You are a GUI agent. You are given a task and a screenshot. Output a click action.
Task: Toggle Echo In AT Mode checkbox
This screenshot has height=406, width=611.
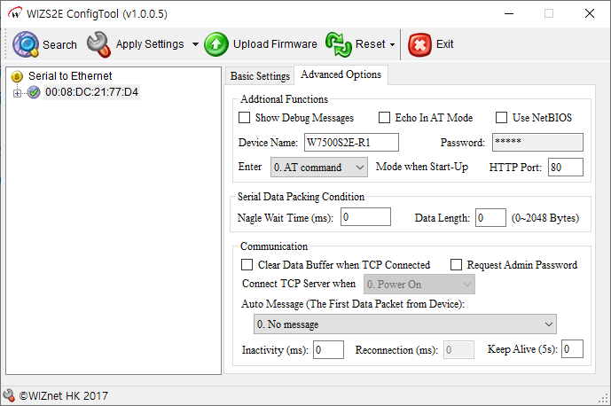pos(384,118)
